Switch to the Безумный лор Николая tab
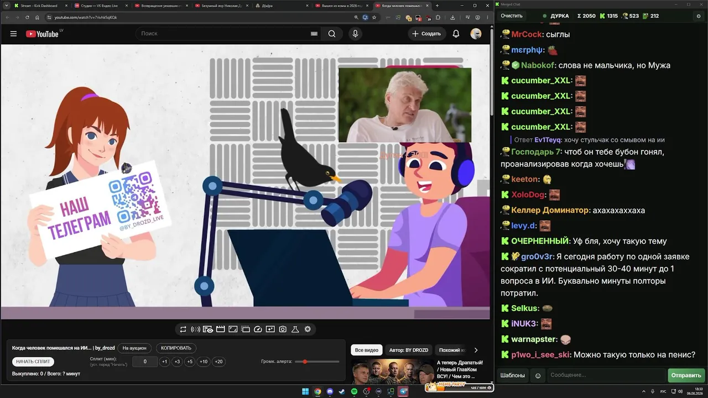Viewport: 708px width, 398px height. point(221,6)
